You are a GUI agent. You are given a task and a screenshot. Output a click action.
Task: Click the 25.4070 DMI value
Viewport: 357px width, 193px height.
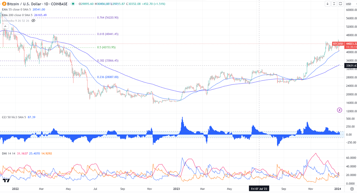click(x=34, y=154)
